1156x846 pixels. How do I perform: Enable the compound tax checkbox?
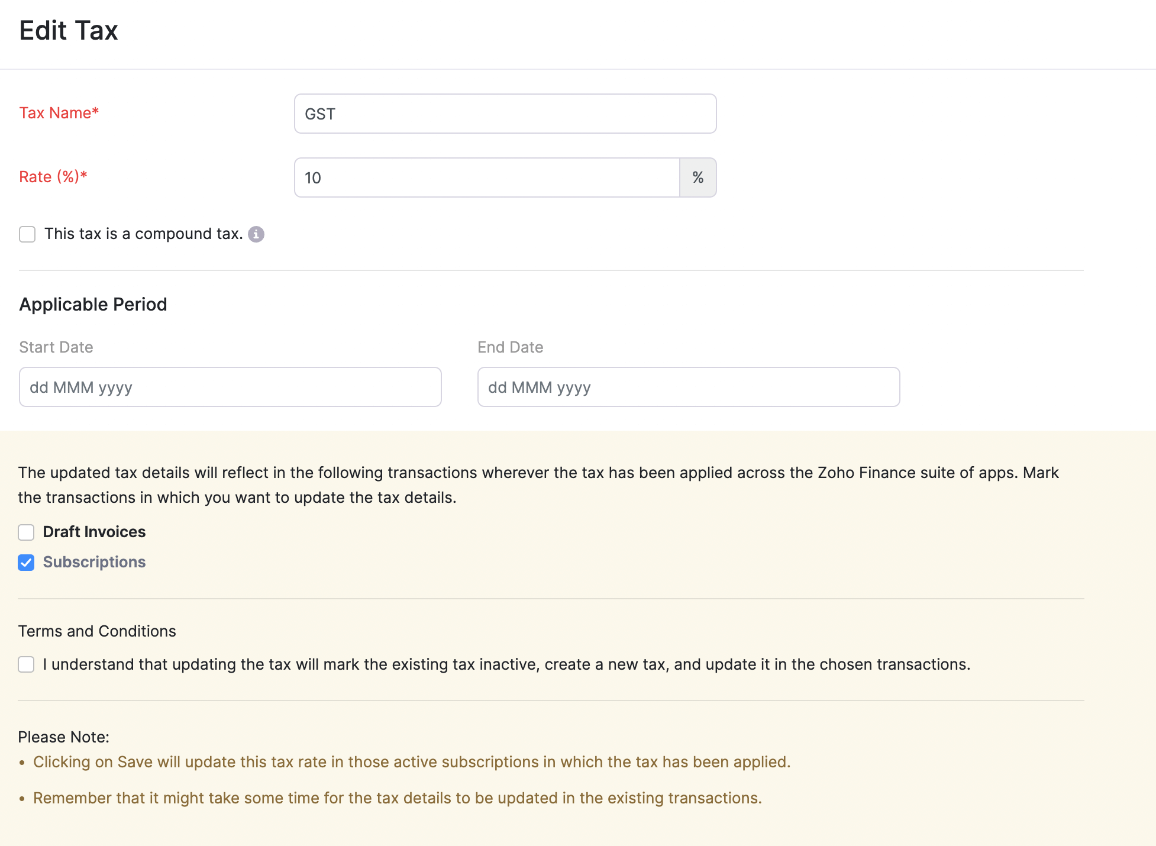28,234
